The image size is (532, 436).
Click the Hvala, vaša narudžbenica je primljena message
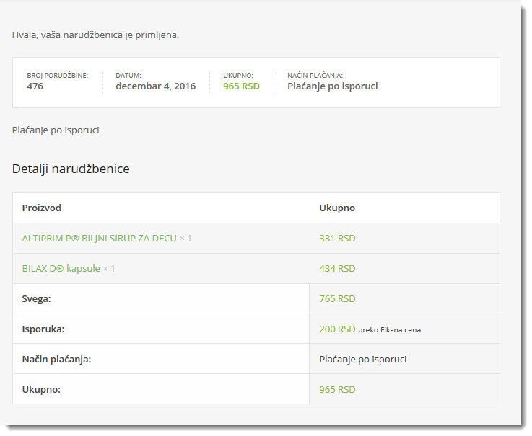click(96, 35)
